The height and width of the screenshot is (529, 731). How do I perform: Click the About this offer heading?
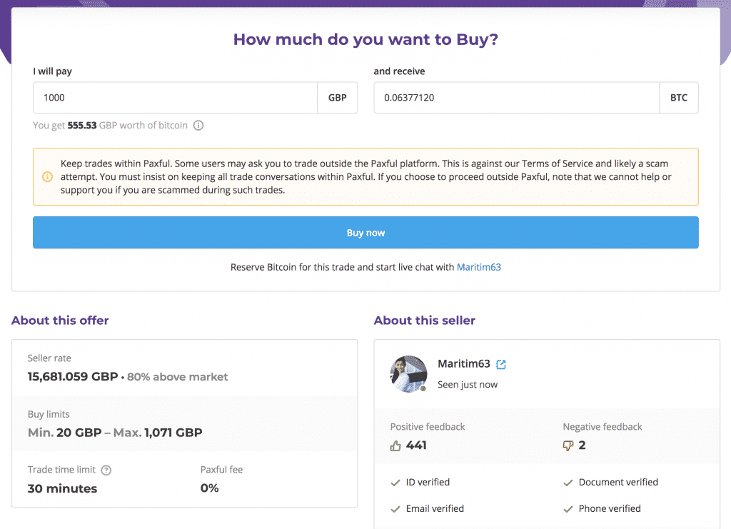tap(60, 321)
